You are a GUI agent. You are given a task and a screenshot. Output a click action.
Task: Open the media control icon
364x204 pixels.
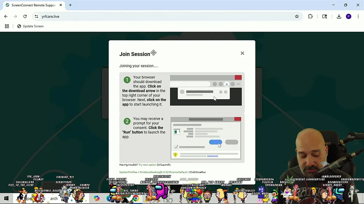[x=324, y=16]
